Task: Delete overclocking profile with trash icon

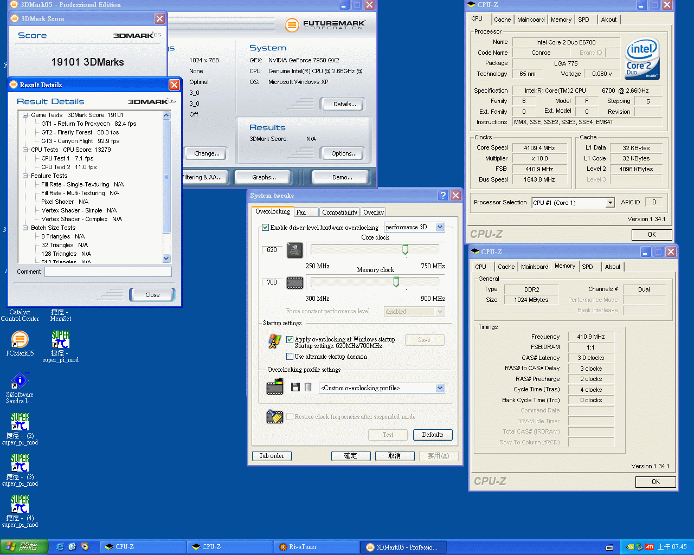Action: (308, 387)
